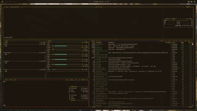Switch to workspace 4
This screenshot has width=197, height=111.
click(x=12, y=2)
